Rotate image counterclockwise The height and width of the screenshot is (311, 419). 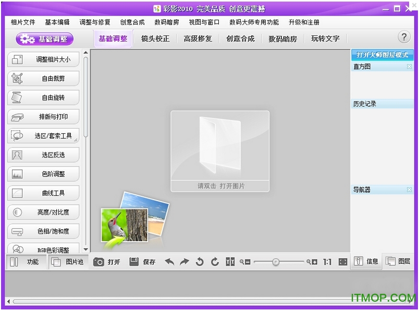pyautogui.click(x=200, y=262)
